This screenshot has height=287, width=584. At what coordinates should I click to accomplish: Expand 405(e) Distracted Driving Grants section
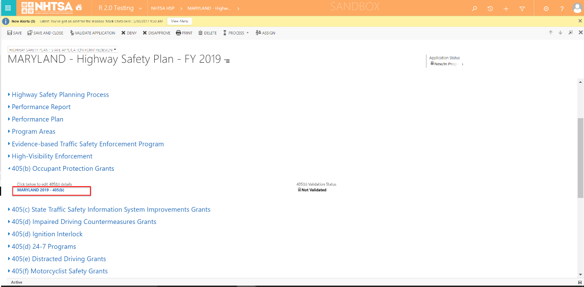coord(57,259)
